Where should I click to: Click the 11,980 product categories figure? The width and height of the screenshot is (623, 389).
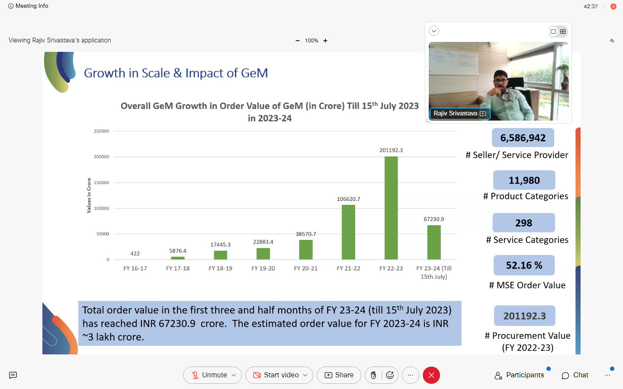click(524, 180)
